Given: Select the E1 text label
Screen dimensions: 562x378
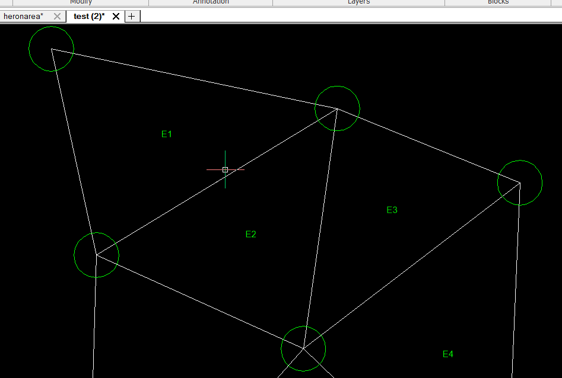Looking at the screenshot, I should [x=167, y=134].
